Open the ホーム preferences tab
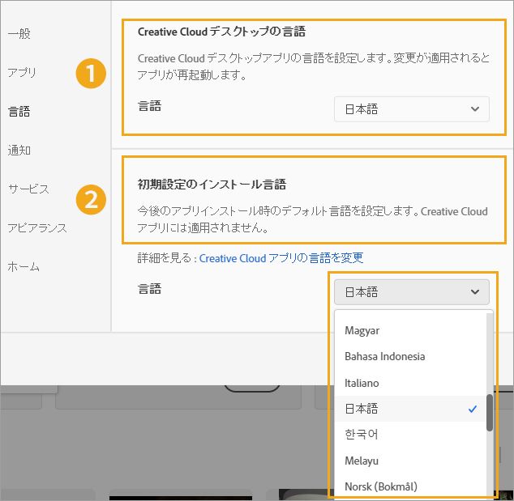 [24, 267]
